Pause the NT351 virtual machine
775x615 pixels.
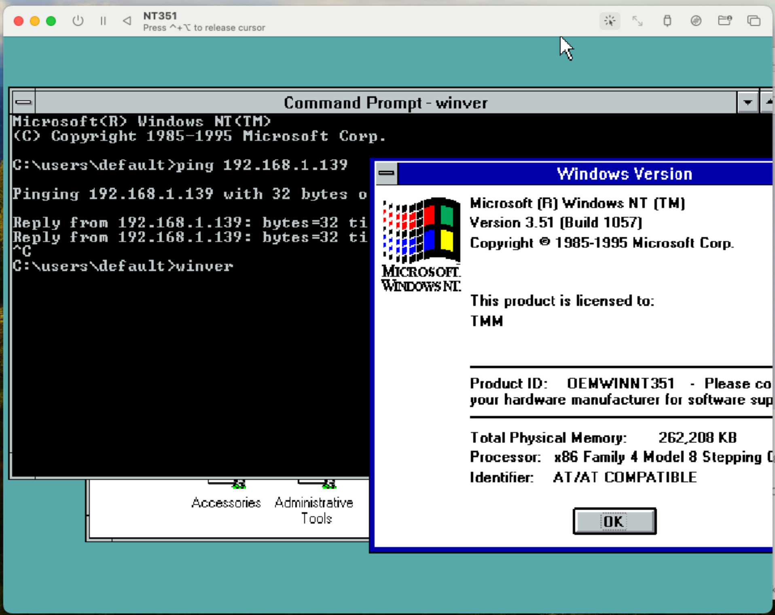(x=103, y=21)
